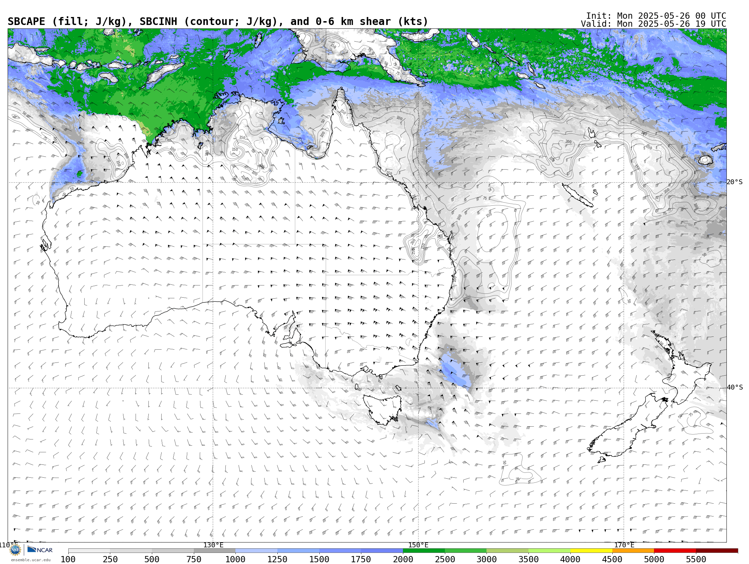The image size is (749, 564).
Task: Click the colorbar label 2500
Action: point(445,559)
